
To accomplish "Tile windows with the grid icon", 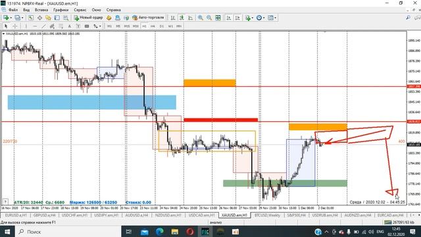I will (x=218, y=18).
